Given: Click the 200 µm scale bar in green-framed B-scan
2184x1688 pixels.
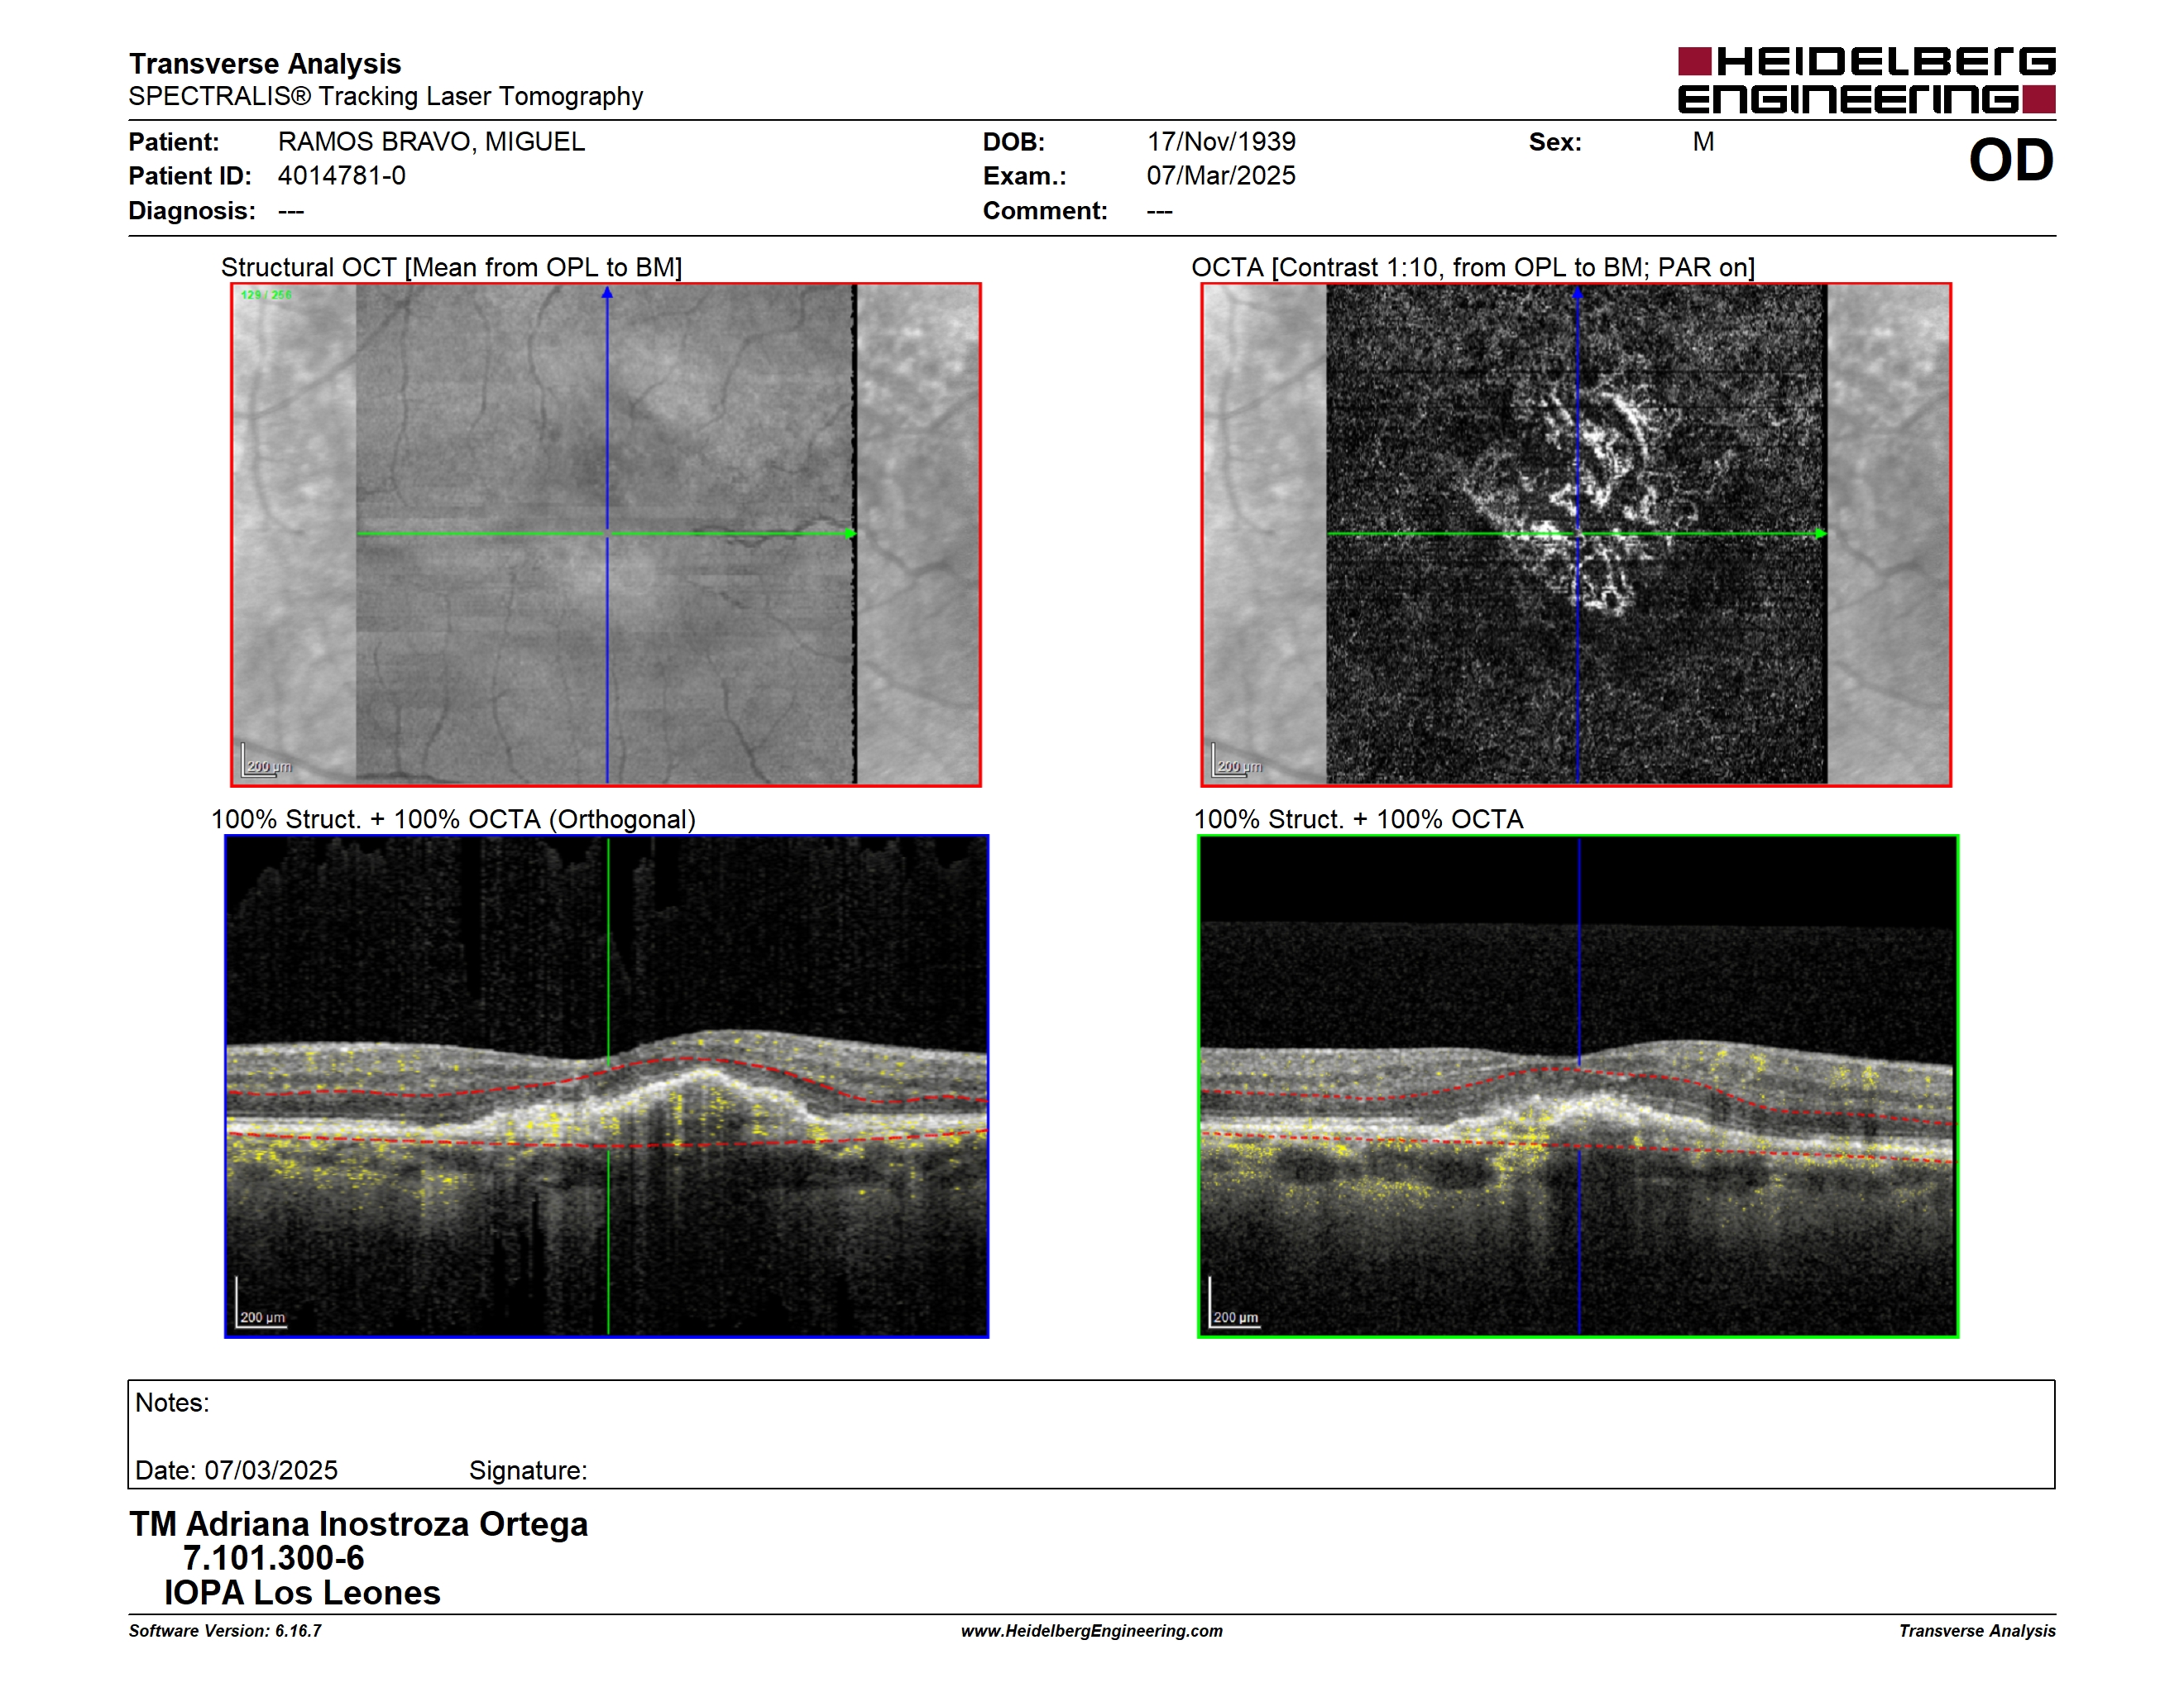Looking at the screenshot, I should coord(1234,1303).
